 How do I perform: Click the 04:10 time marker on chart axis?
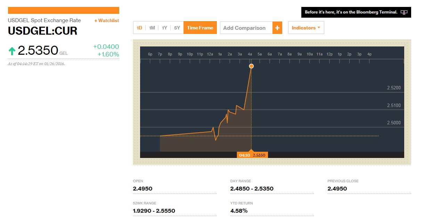(x=244, y=155)
